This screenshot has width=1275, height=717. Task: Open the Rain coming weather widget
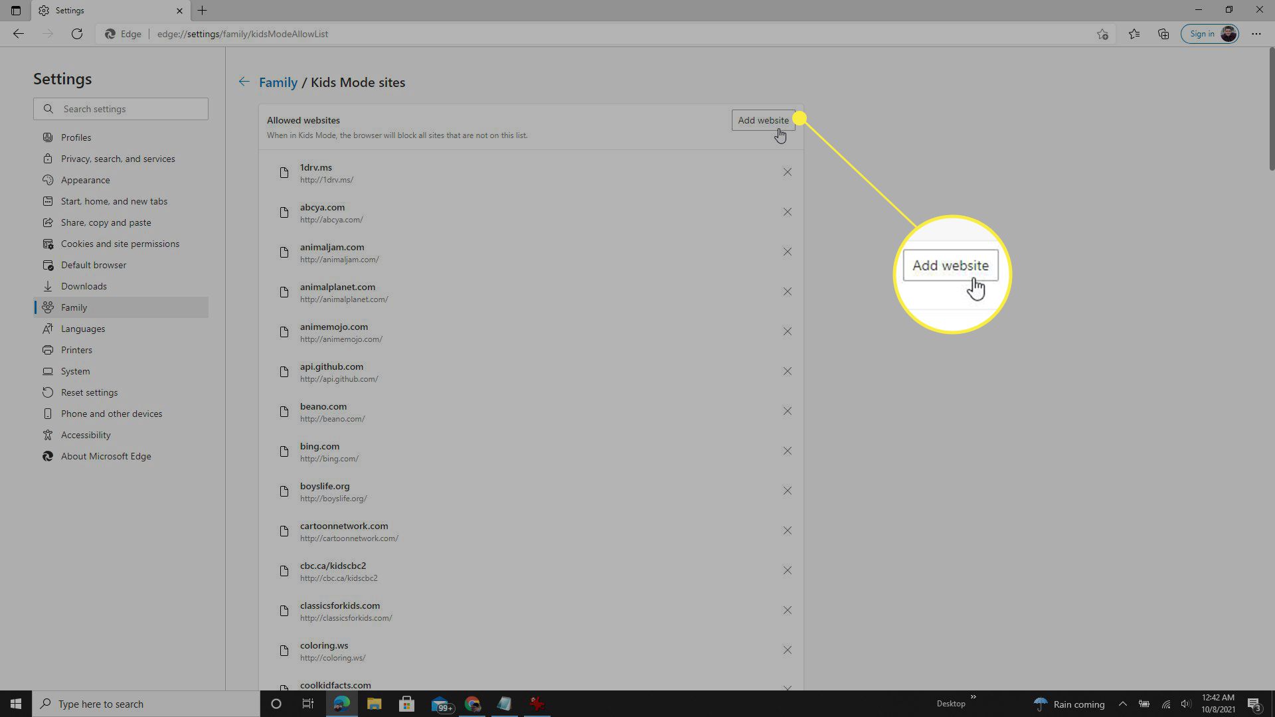click(x=1070, y=704)
